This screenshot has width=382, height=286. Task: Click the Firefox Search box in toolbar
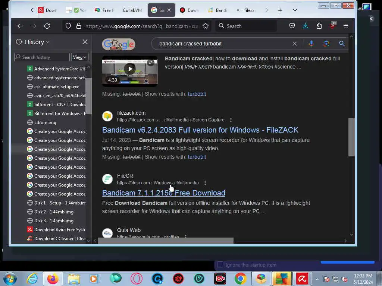(246, 26)
